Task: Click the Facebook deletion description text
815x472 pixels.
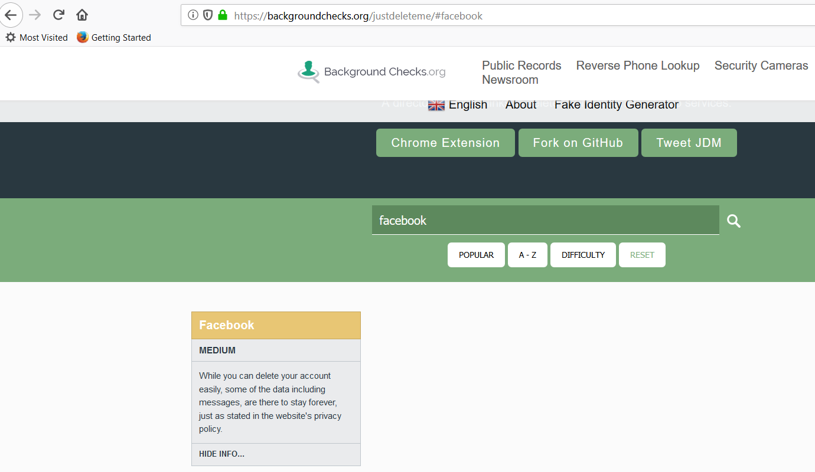Action: pos(270,402)
